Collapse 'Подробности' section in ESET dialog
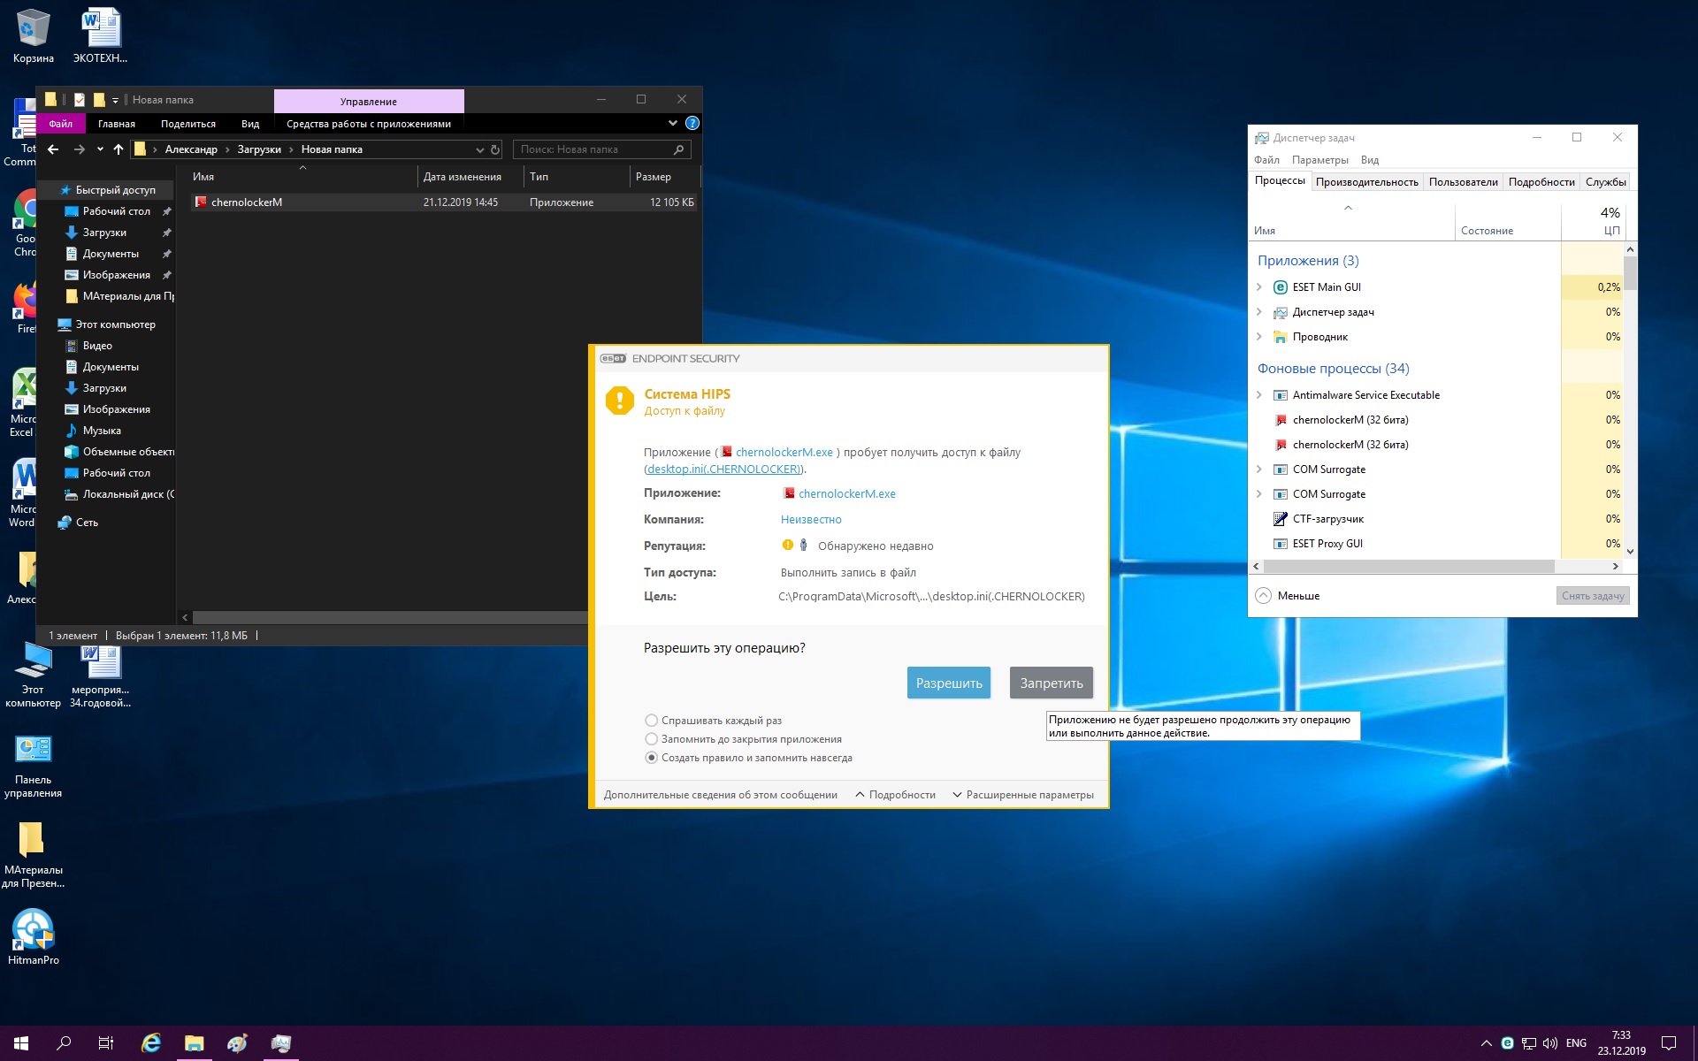Viewport: 1698px width, 1061px height. (895, 795)
